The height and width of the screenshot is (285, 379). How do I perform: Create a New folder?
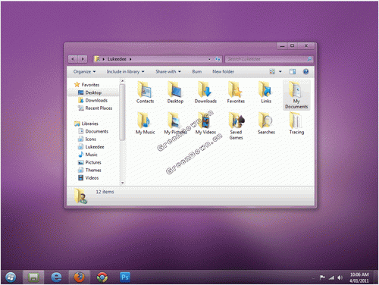223,72
